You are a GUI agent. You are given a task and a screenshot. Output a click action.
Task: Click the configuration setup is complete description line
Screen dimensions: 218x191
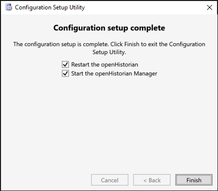(109, 44)
